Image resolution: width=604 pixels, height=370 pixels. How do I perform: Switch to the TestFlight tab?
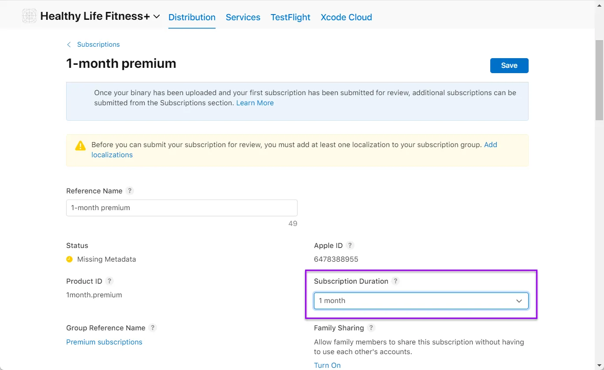point(290,17)
